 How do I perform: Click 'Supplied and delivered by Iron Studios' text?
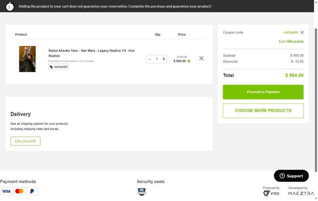(71, 61)
